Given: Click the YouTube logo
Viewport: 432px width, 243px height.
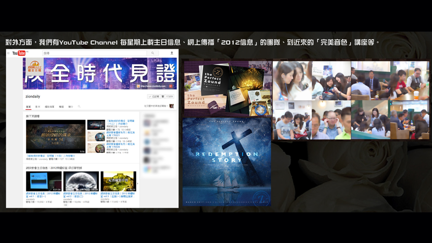Looking at the screenshot, I should pos(19,53).
